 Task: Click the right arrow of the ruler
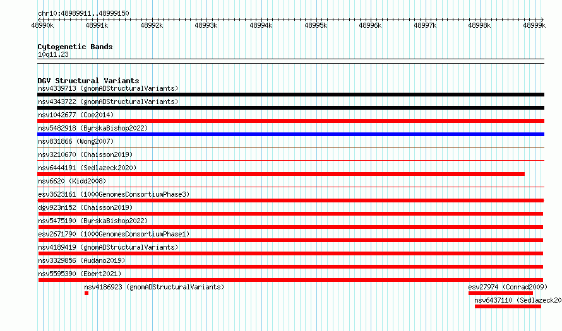pyautogui.click(x=542, y=20)
